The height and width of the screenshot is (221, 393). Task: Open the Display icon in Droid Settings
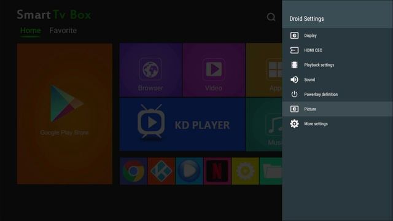coord(294,36)
